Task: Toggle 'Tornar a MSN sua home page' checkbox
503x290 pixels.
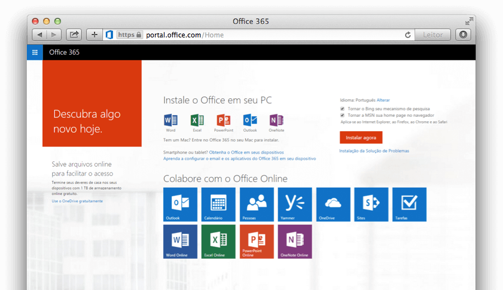Action: coord(342,115)
